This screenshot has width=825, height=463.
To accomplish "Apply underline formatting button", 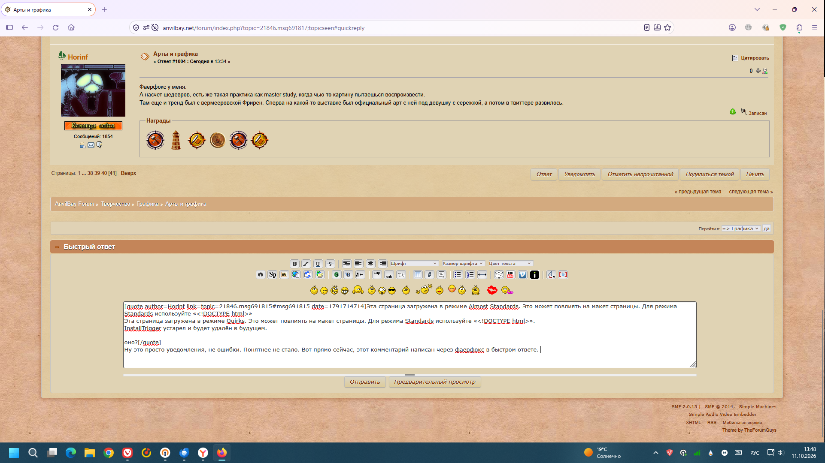I will click(318, 264).
